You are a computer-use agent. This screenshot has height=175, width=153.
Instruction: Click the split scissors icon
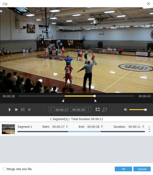click(104, 110)
